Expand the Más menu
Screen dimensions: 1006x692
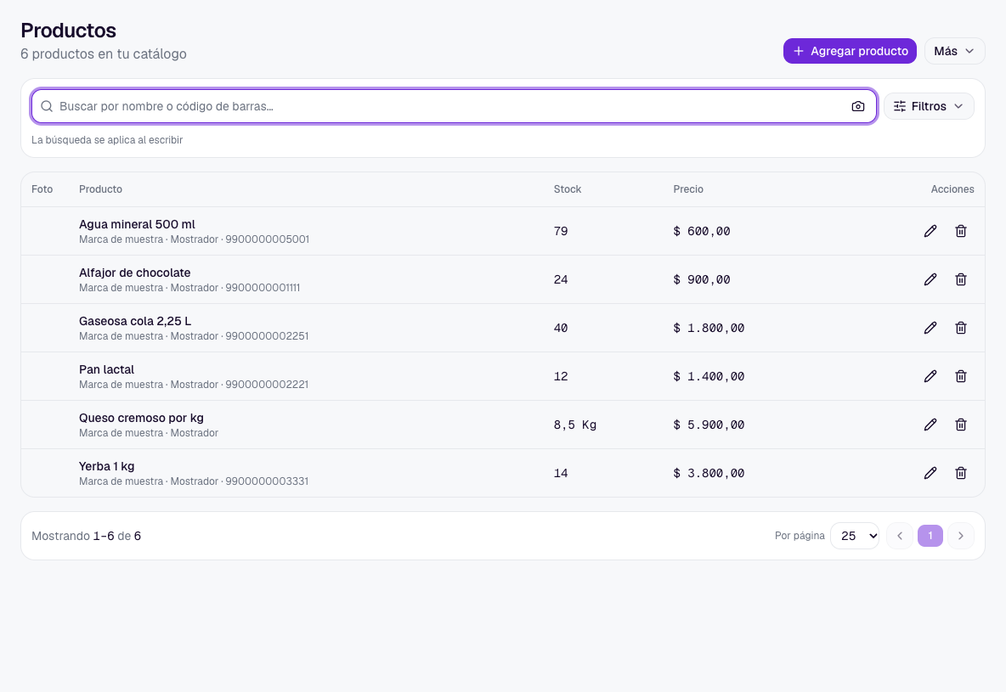tap(954, 51)
